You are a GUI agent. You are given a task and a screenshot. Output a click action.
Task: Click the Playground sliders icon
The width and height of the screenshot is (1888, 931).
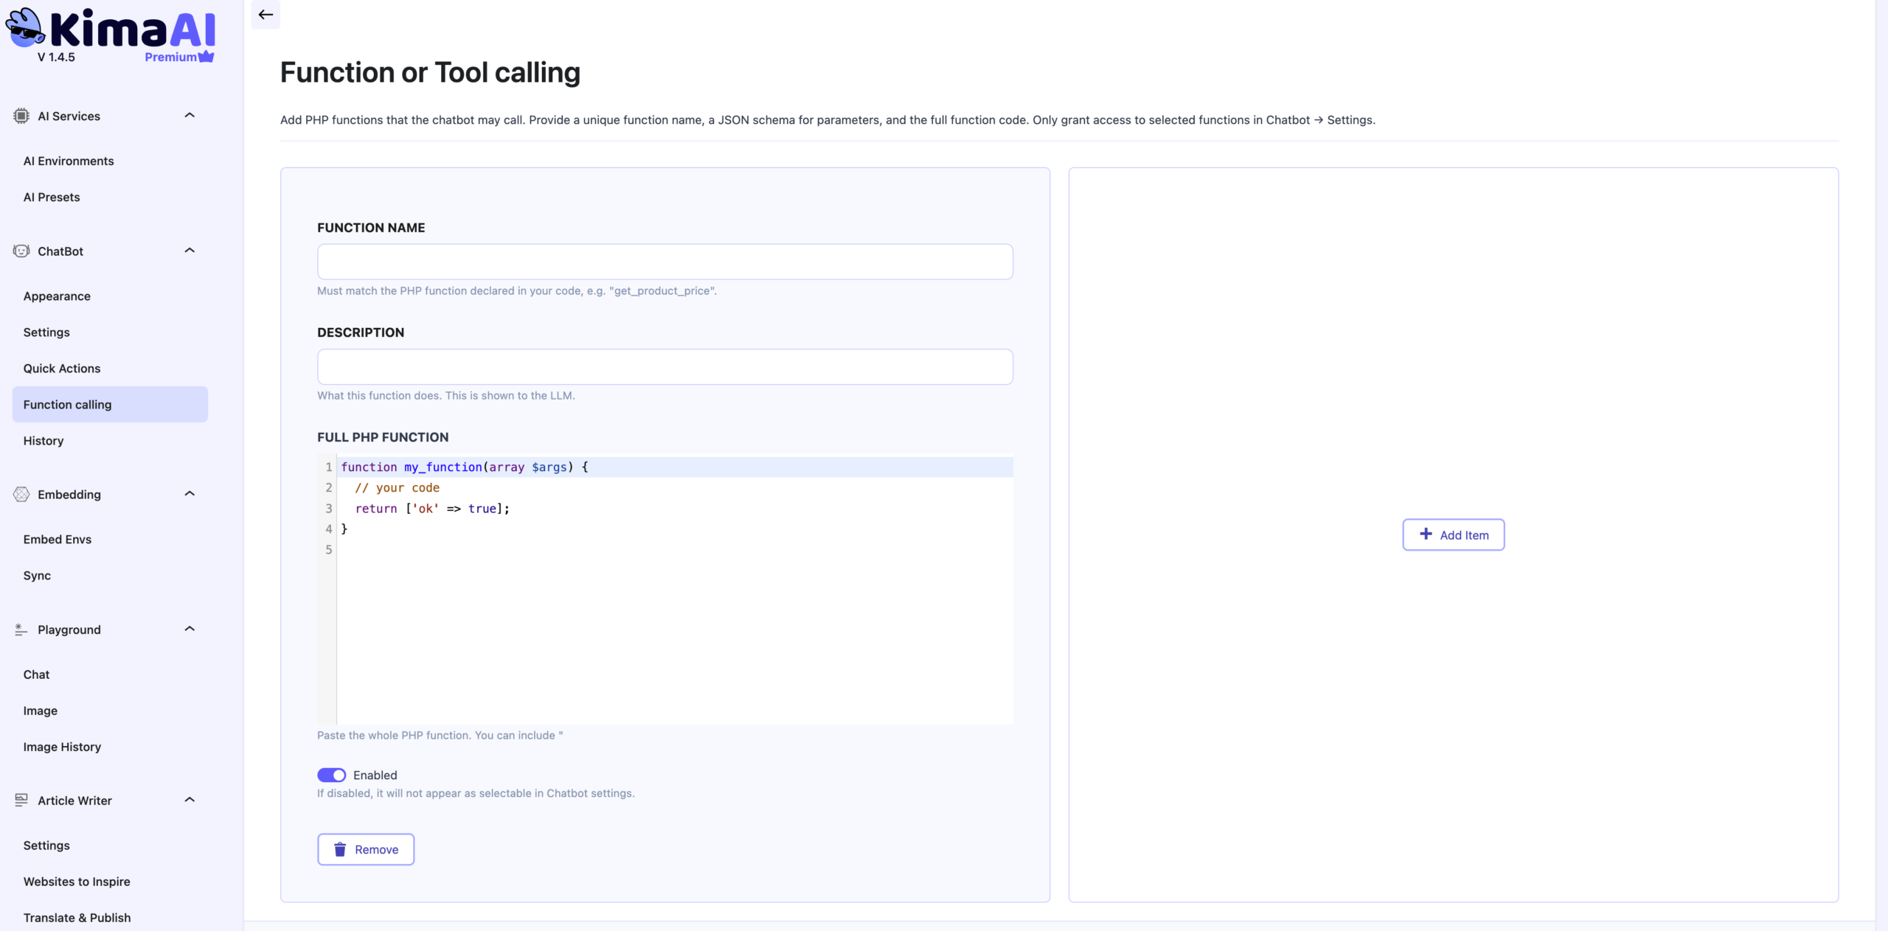coord(20,630)
